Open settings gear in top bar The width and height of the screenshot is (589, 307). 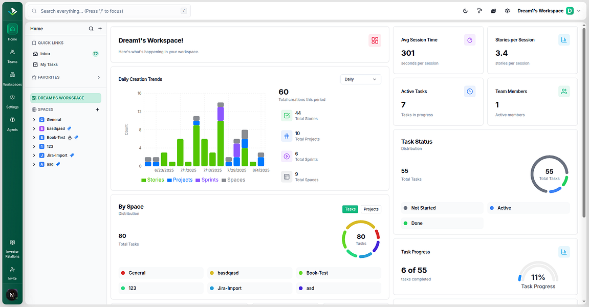tap(508, 11)
